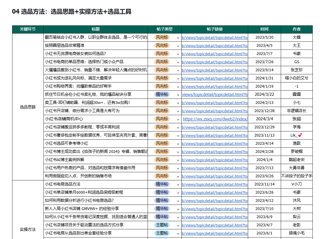
Task: Select author cell V小刀
Action: [297, 184]
